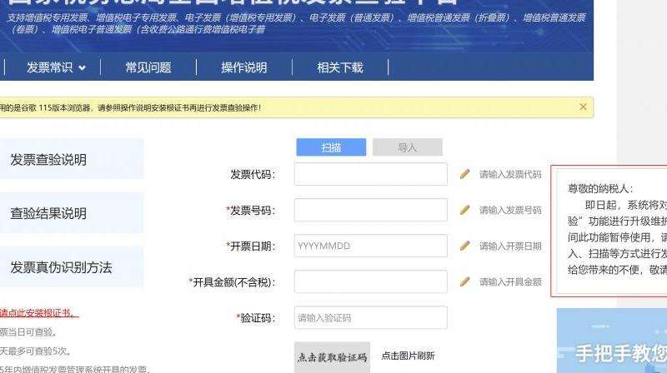
Task: Open the 查验结果说明 sidebar item
Action: [72, 213]
